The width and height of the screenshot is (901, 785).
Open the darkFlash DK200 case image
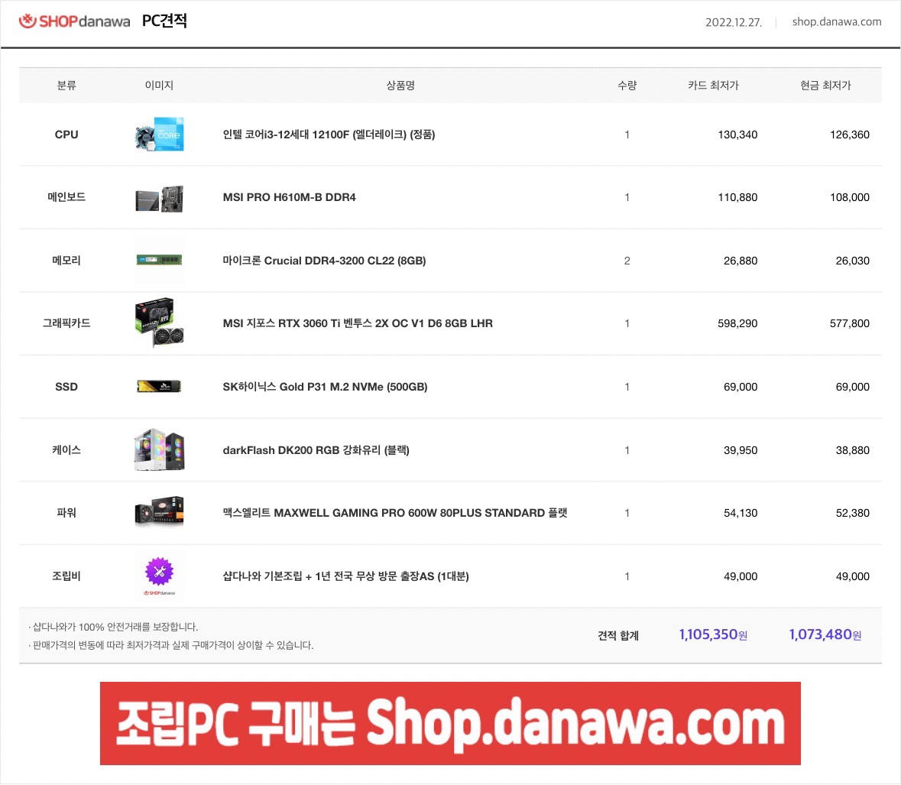point(159,449)
